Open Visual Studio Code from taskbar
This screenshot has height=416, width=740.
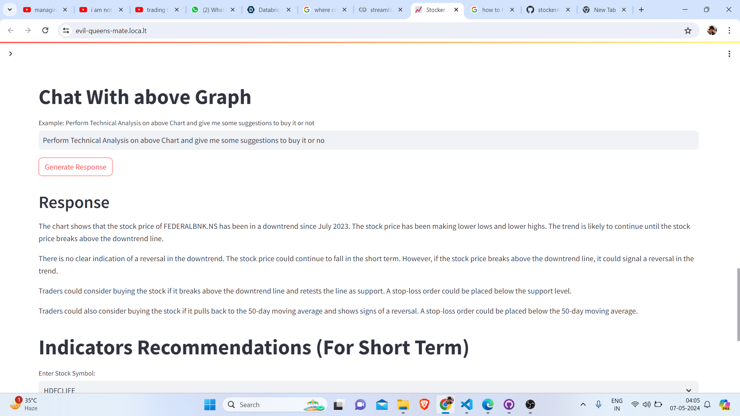pyautogui.click(x=466, y=404)
